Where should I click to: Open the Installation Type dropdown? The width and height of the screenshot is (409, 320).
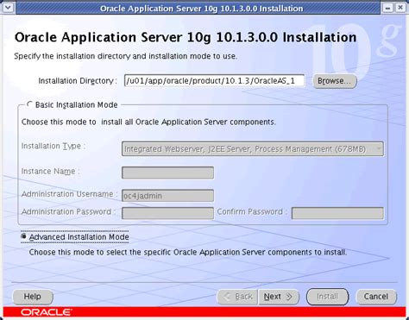(x=253, y=149)
